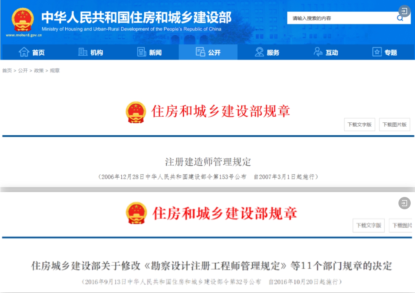The height and width of the screenshot is (293, 415).
Task: Click the house icon beside 首页
Action: tap(24, 52)
